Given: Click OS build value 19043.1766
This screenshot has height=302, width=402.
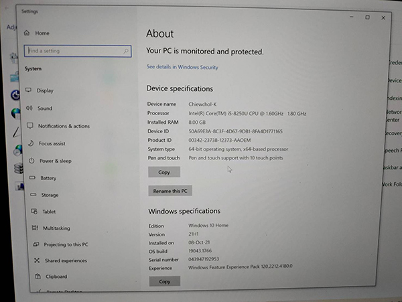Looking at the screenshot, I should click(200, 250).
